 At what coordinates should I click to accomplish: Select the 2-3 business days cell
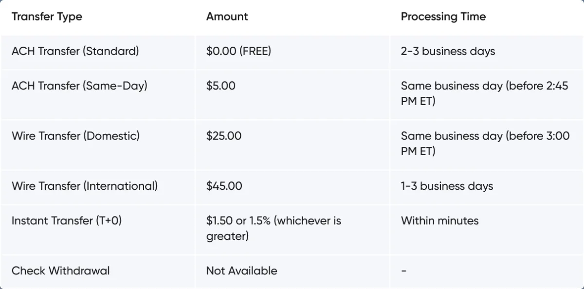point(448,51)
